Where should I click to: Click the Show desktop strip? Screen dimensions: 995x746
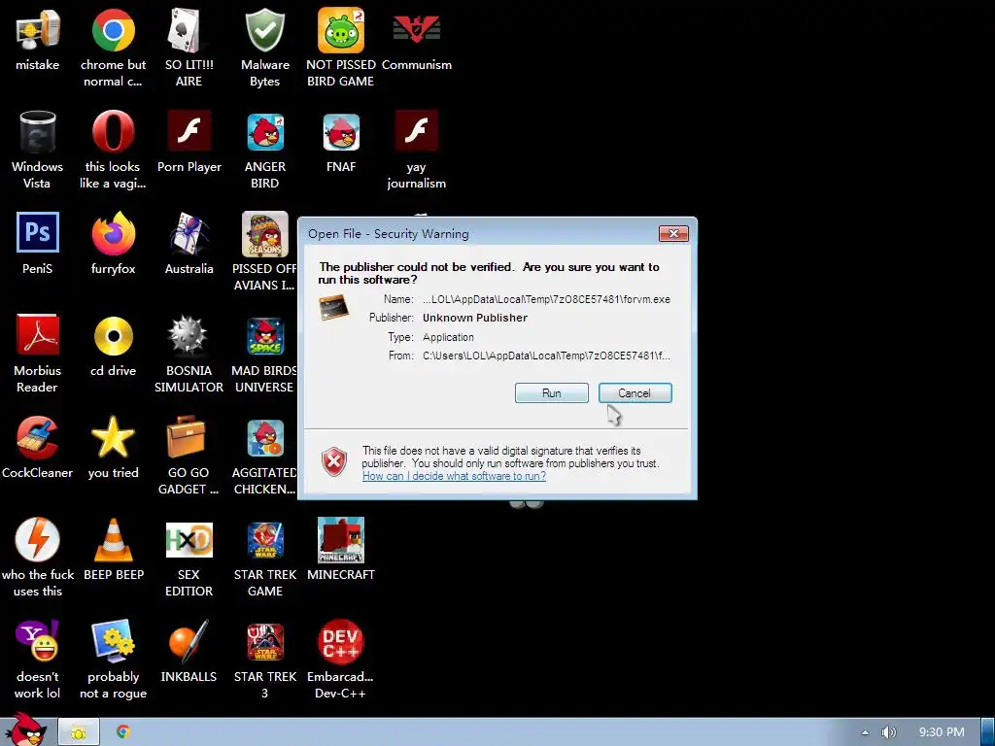tap(987, 732)
